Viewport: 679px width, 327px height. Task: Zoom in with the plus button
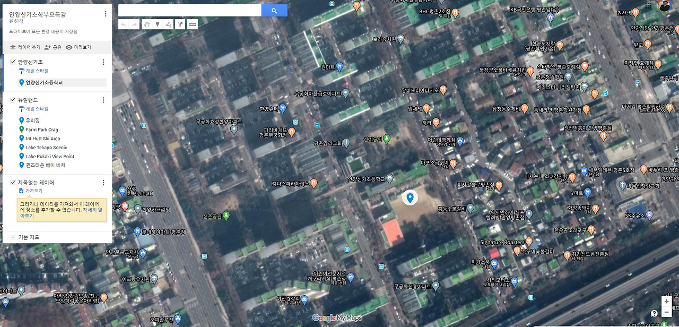coord(667,302)
